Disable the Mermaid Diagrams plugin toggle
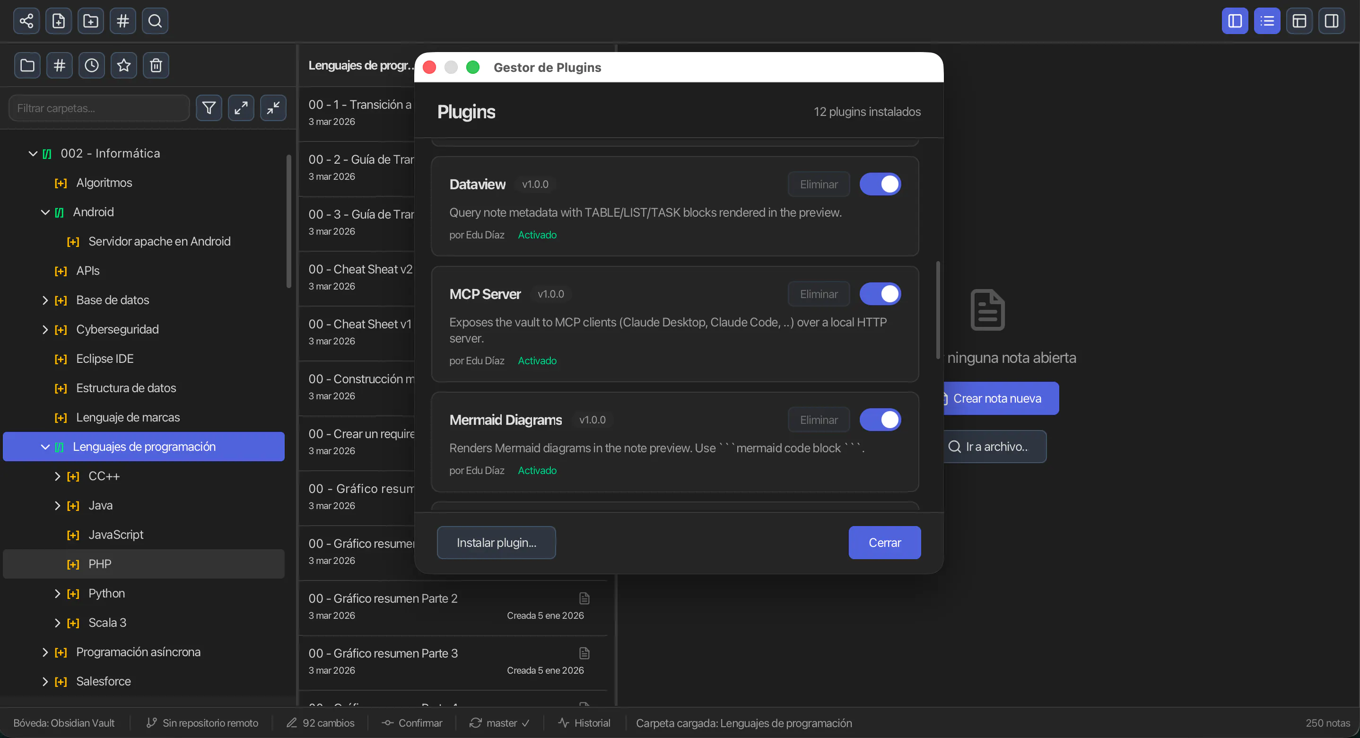The image size is (1360, 738). pyautogui.click(x=880, y=420)
